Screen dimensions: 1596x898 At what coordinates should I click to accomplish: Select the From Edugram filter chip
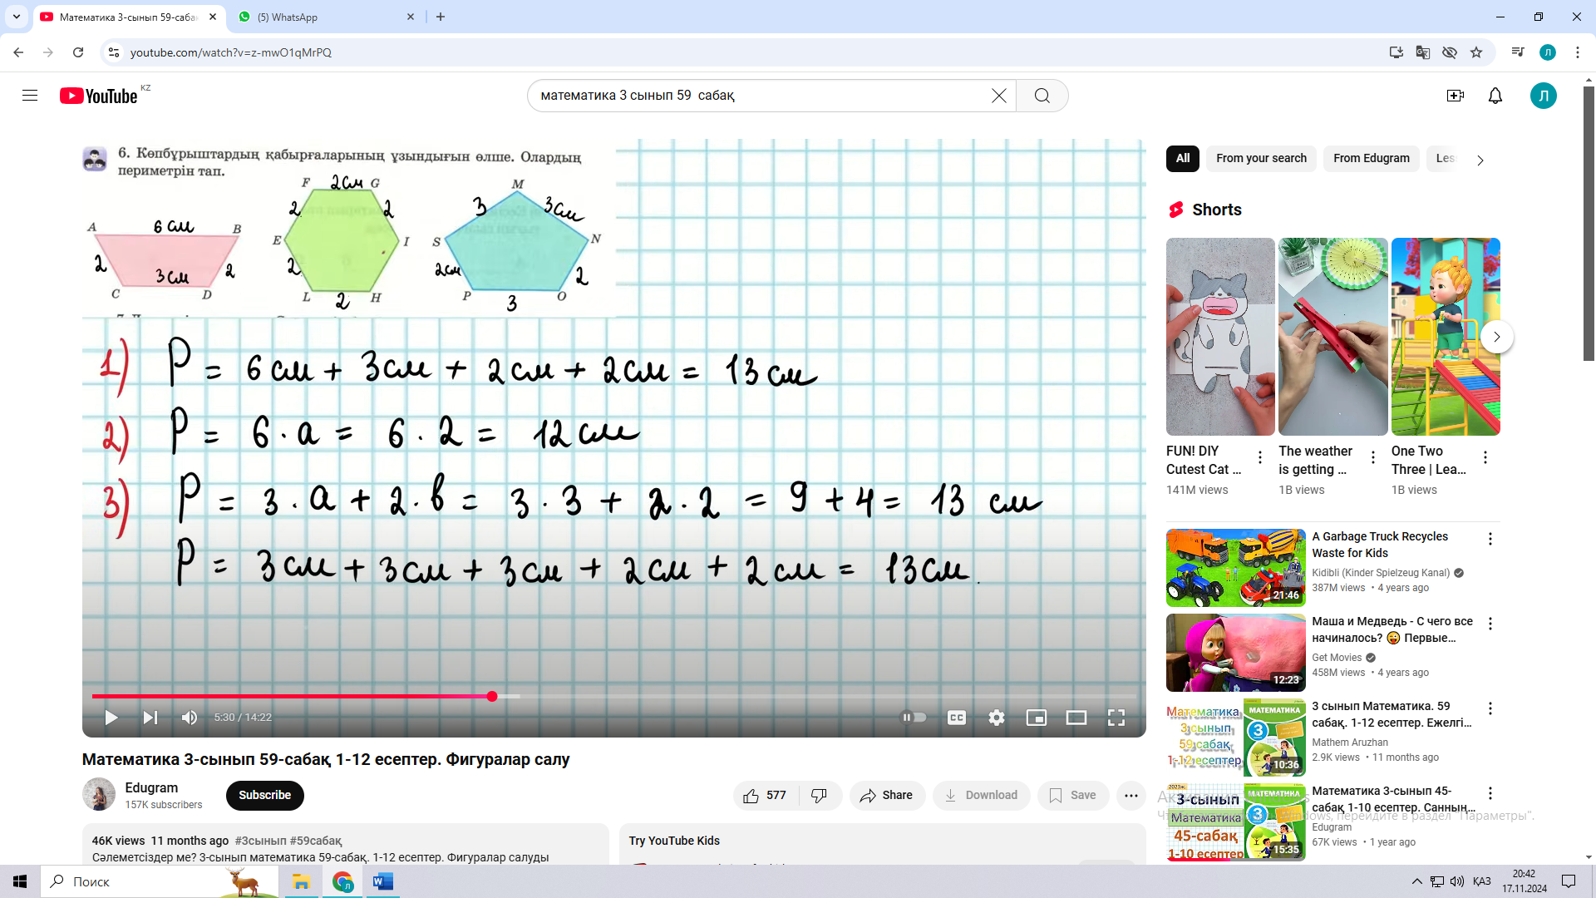(1371, 158)
